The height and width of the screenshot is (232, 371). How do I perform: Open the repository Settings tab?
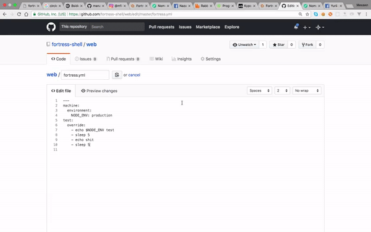(x=211, y=59)
